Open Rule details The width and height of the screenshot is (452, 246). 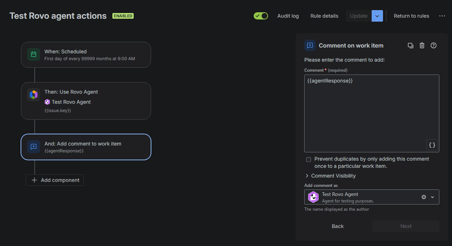pyautogui.click(x=324, y=16)
